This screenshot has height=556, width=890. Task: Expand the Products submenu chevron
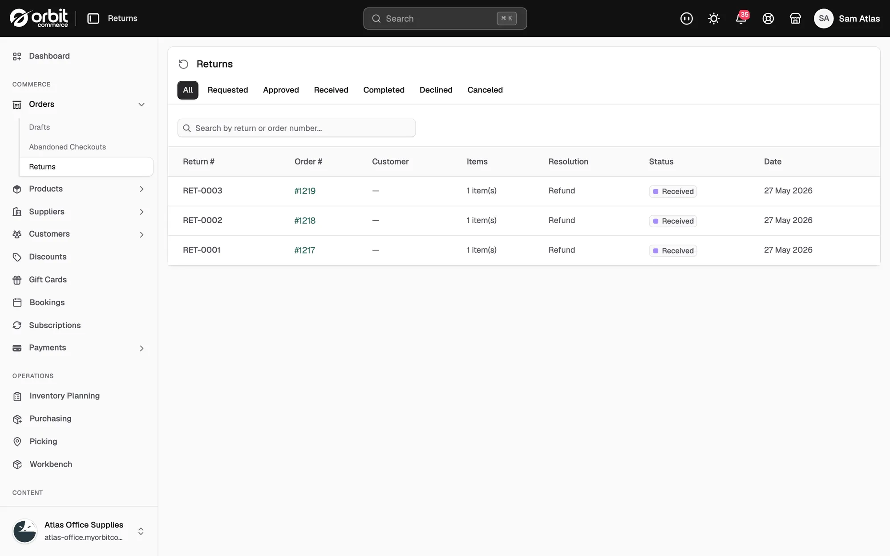[142, 189]
